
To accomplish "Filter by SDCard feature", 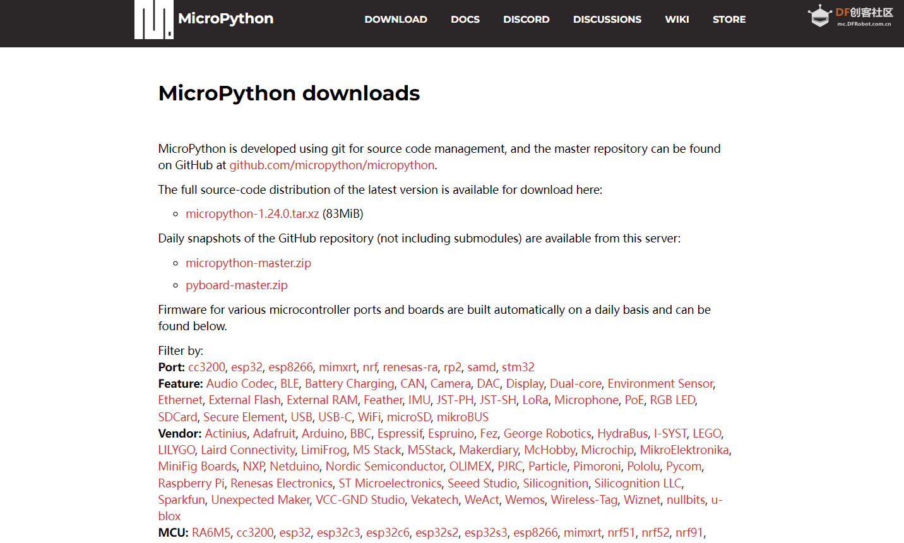I will [178, 417].
